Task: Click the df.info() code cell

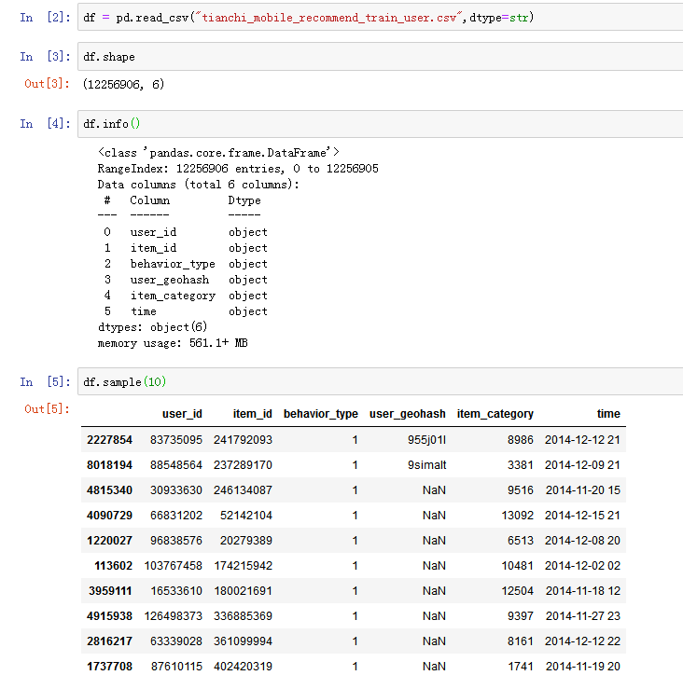Action: tap(381, 124)
